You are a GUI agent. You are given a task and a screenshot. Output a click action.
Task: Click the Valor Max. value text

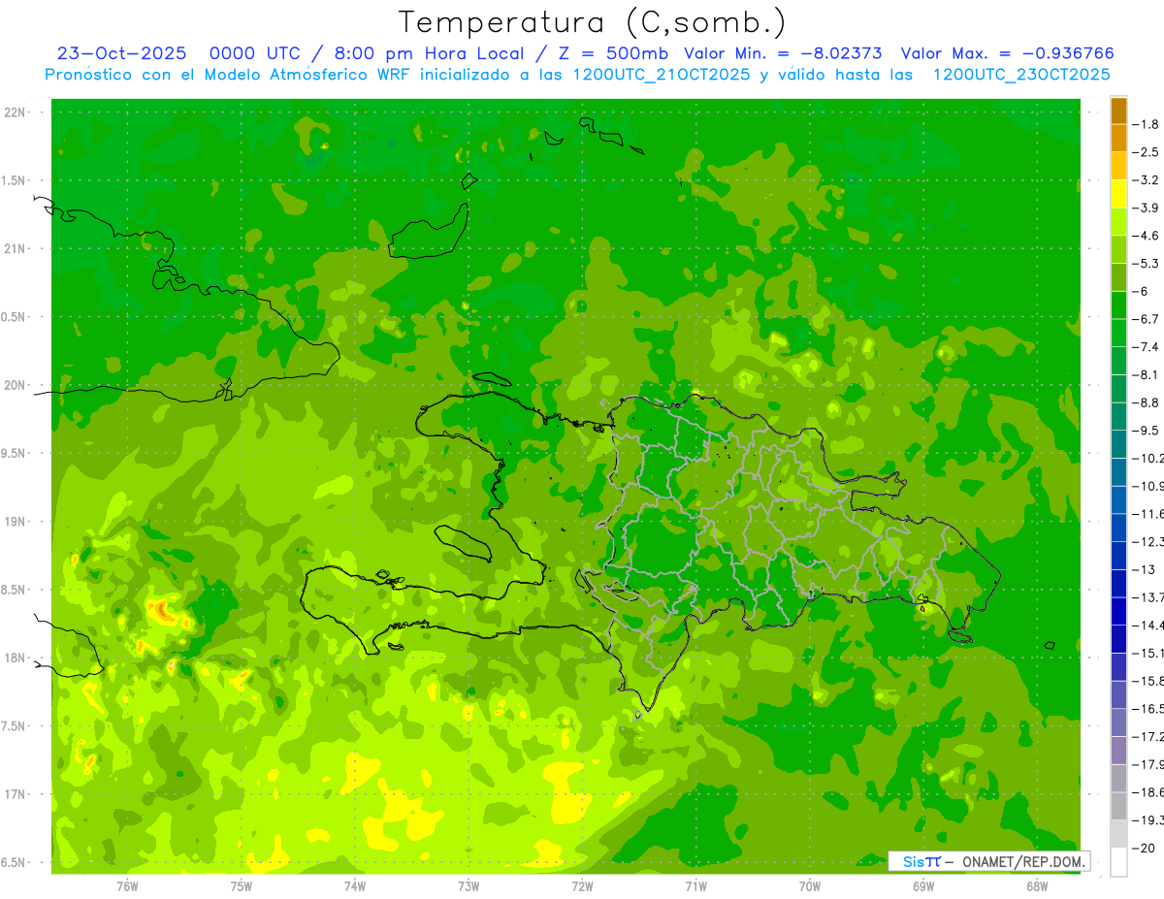1007,53
